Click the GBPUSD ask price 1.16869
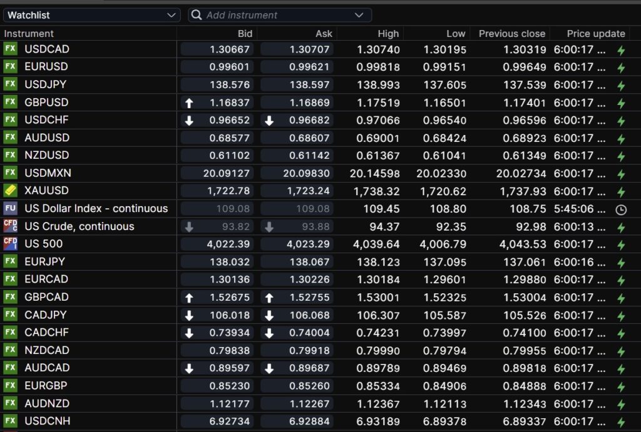Screen dimensions: 641x432 click(x=297, y=103)
